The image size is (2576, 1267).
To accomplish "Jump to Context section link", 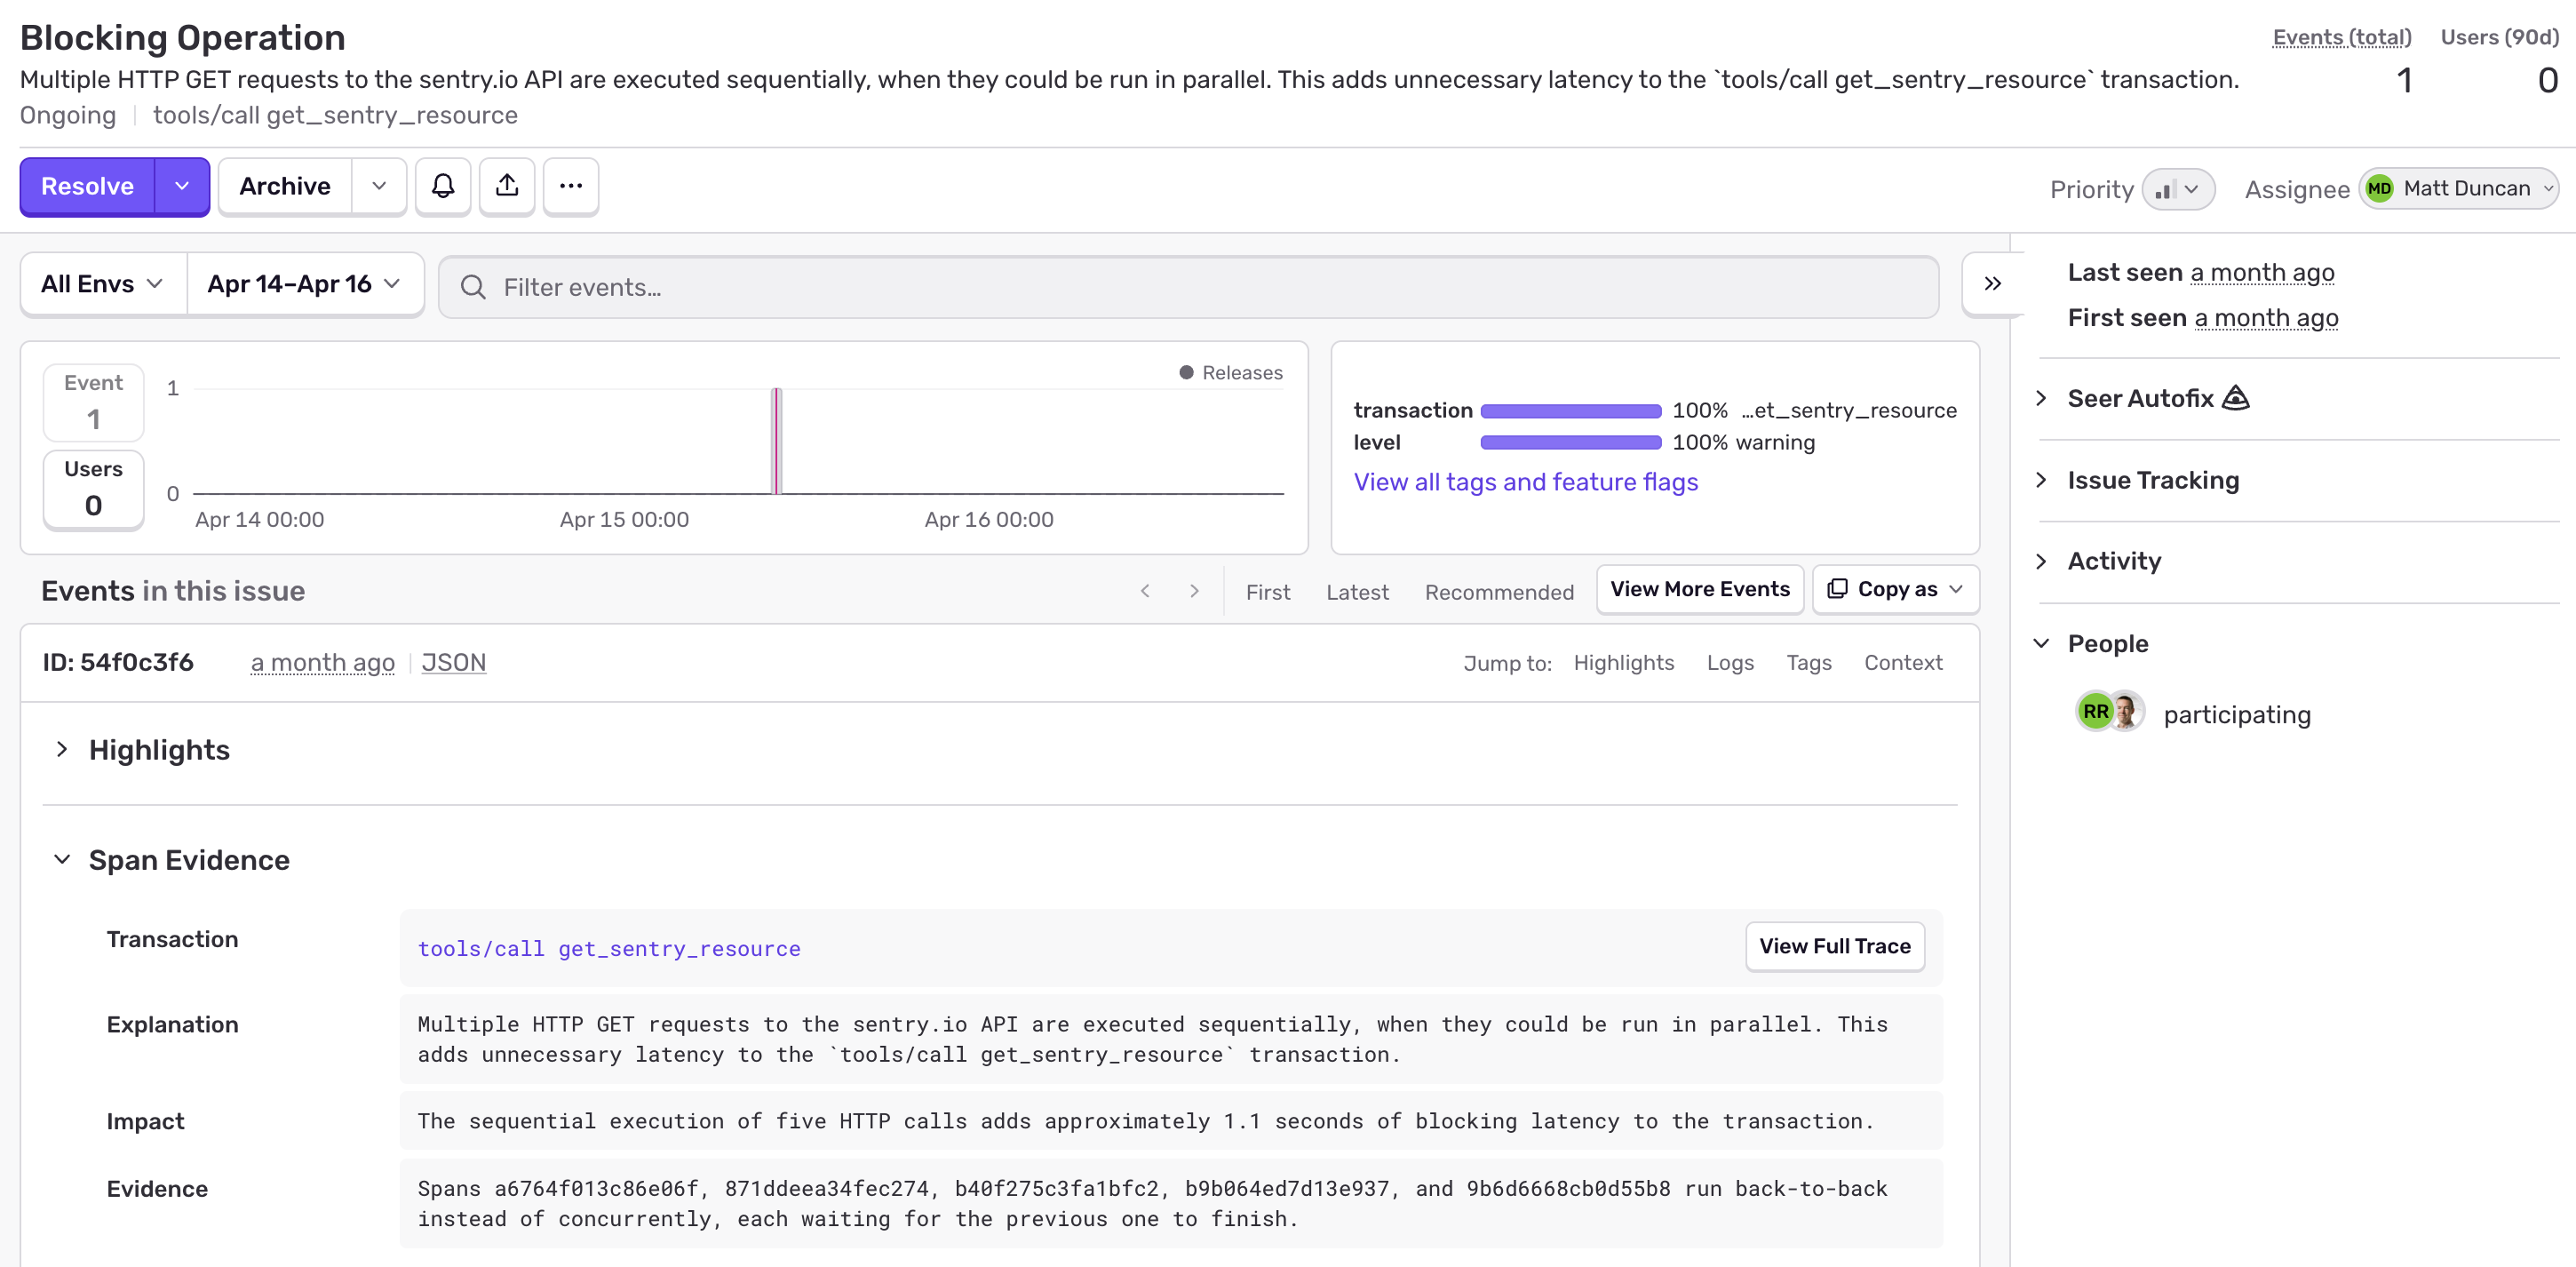I will tap(1903, 663).
